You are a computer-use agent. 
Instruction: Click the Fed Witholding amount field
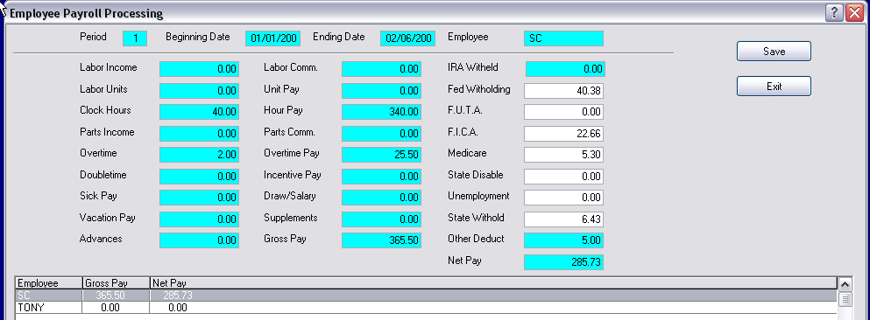[x=563, y=91]
